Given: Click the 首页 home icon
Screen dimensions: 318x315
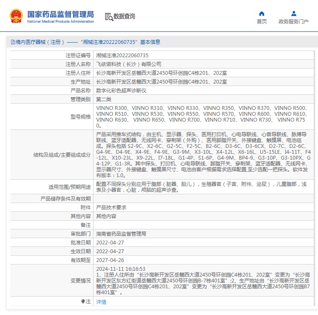Looking at the screenshot, I should pos(262,14).
